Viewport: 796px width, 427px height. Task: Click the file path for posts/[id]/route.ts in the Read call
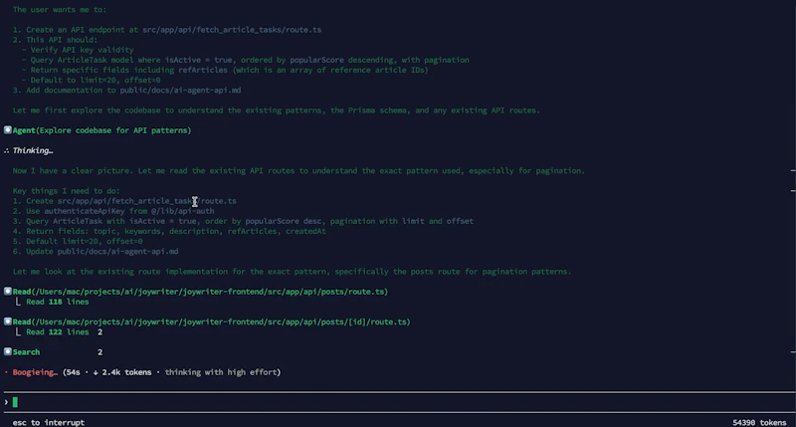click(220, 321)
